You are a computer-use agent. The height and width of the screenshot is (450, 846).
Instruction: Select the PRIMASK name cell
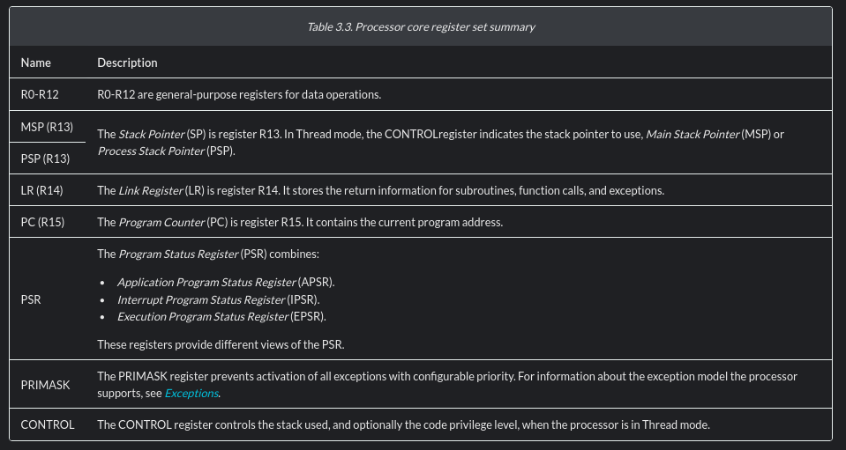(45, 385)
